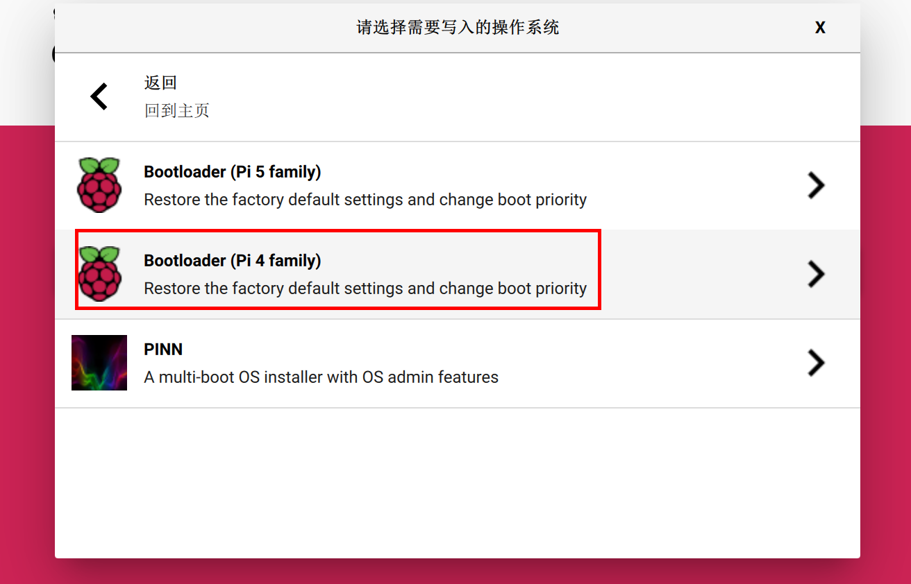Screen dimensions: 911x584
Task: Click the 回到主页 subtitle
Action: click(x=176, y=111)
